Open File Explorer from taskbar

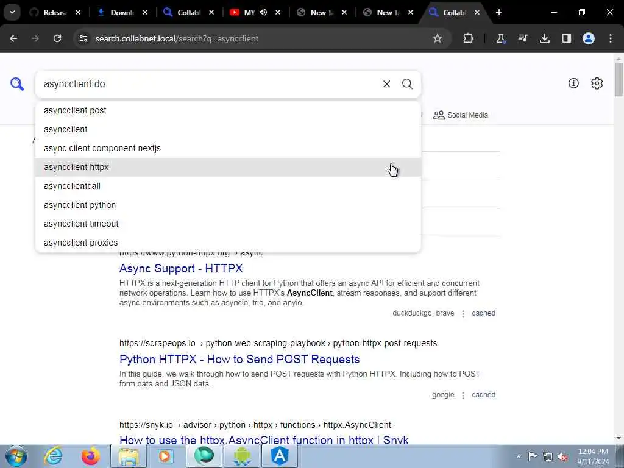point(128,456)
